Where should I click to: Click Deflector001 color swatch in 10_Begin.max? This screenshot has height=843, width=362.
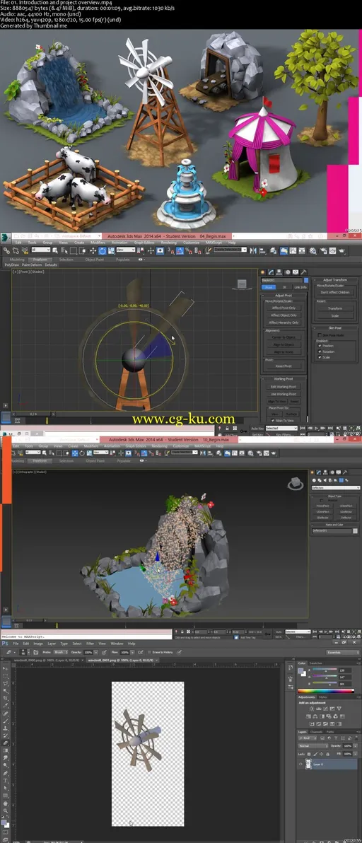355,530
